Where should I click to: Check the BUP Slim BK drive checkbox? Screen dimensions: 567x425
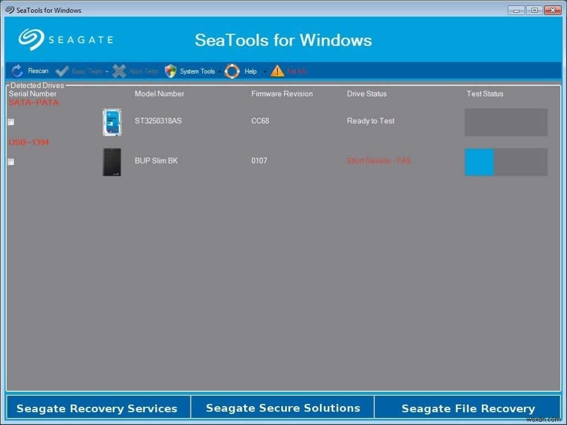[11, 162]
